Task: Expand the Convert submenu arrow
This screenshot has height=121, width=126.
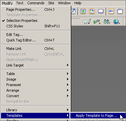Action: click(68, 96)
